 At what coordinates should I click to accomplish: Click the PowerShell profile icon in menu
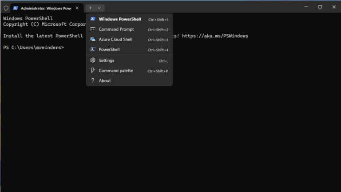(93, 49)
